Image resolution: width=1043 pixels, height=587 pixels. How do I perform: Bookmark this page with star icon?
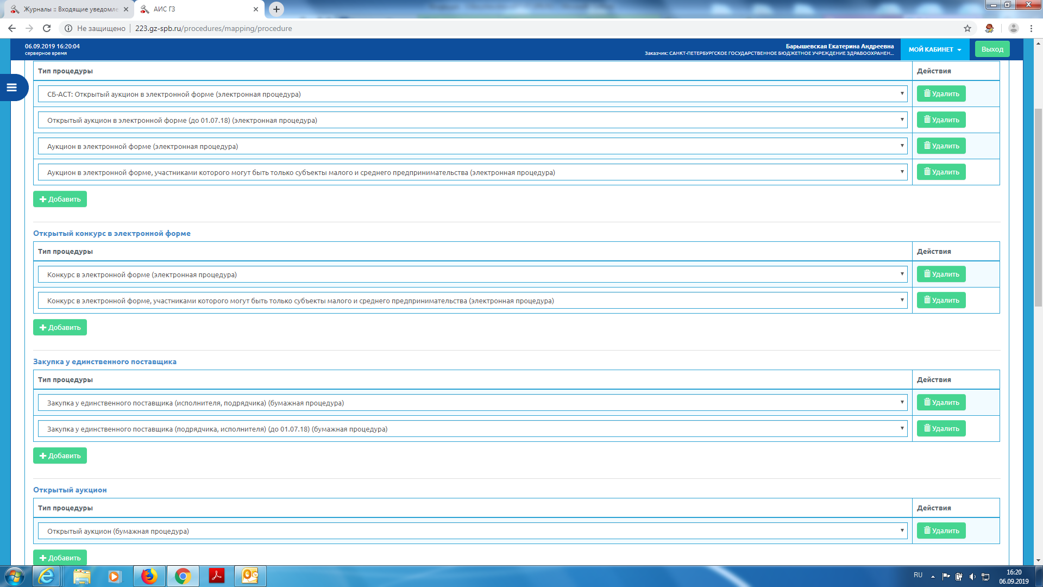[967, 28]
